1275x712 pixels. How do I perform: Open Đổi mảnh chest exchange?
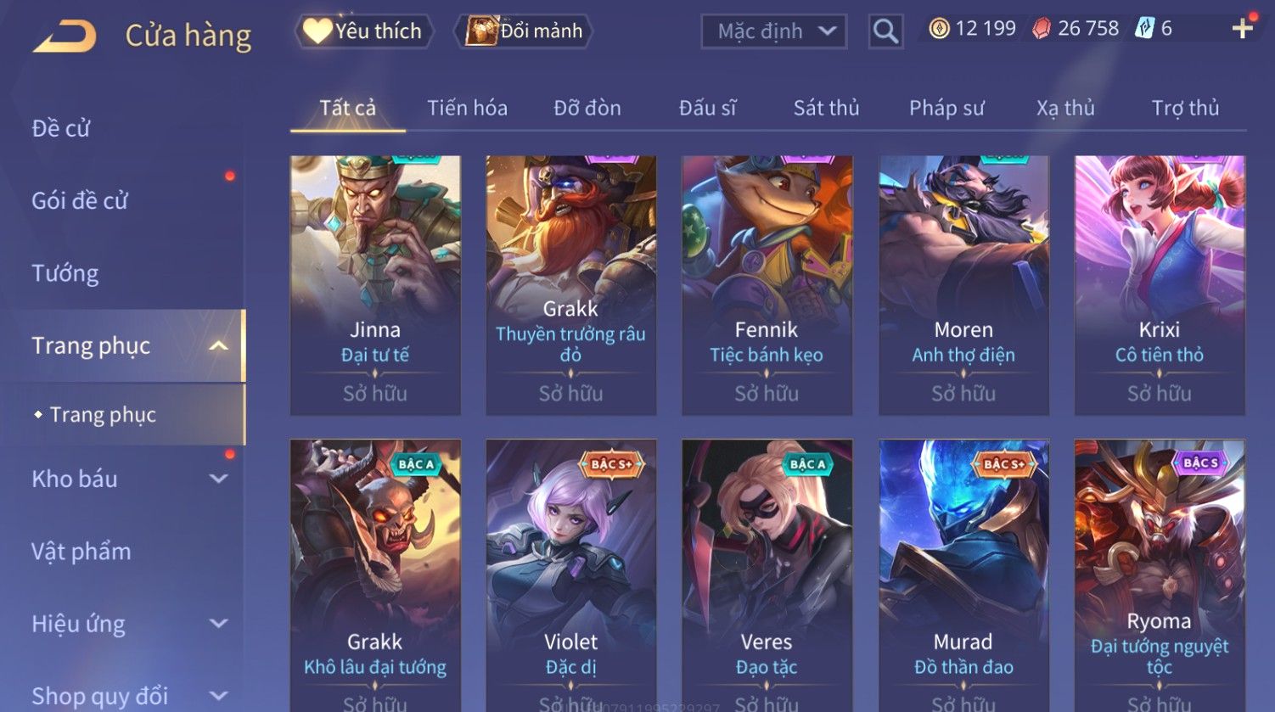tap(524, 31)
